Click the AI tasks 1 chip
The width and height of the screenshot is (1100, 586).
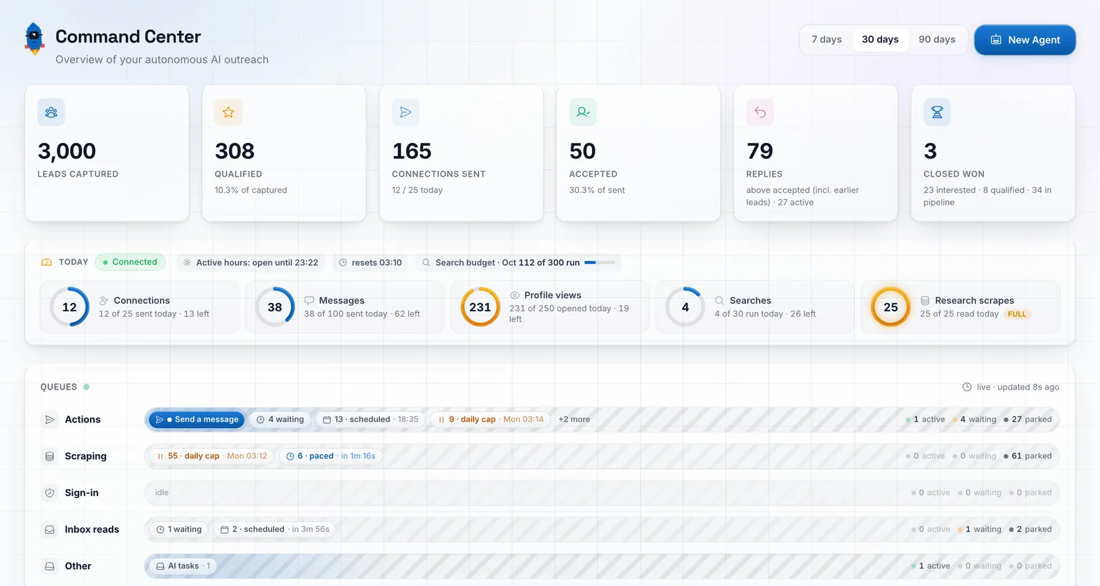tap(183, 566)
